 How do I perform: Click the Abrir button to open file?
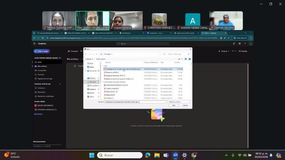(174, 105)
